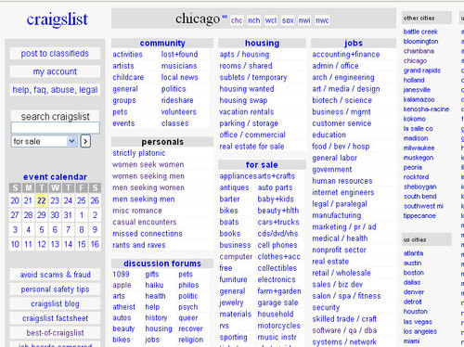
Task: Go to 'milwaukee' in other cities
Action: pyautogui.click(x=419, y=148)
